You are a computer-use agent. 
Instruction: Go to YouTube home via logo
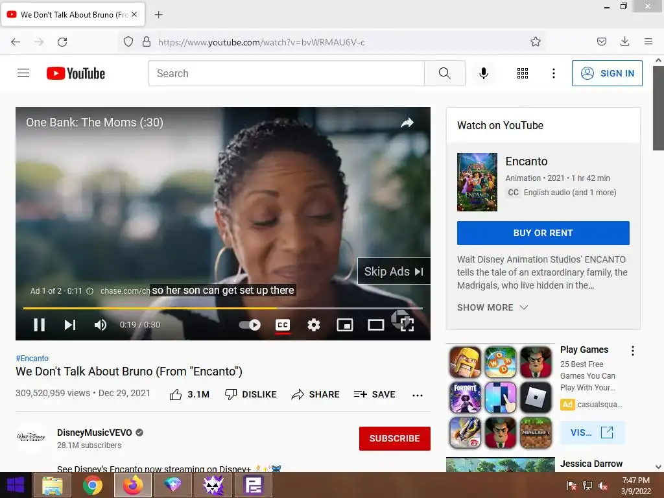pyautogui.click(x=76, y=73)
